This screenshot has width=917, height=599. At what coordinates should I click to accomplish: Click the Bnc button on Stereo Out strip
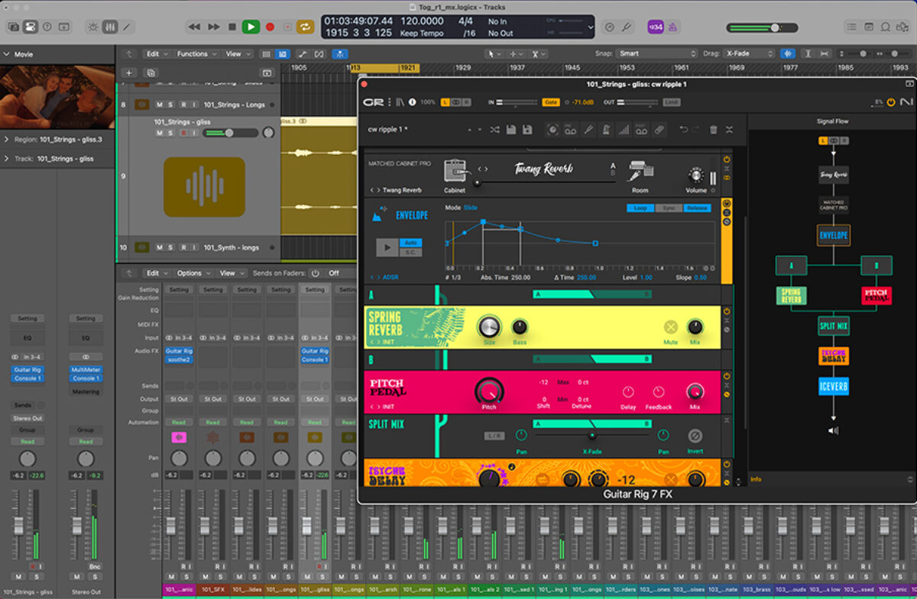click(95, 567)
